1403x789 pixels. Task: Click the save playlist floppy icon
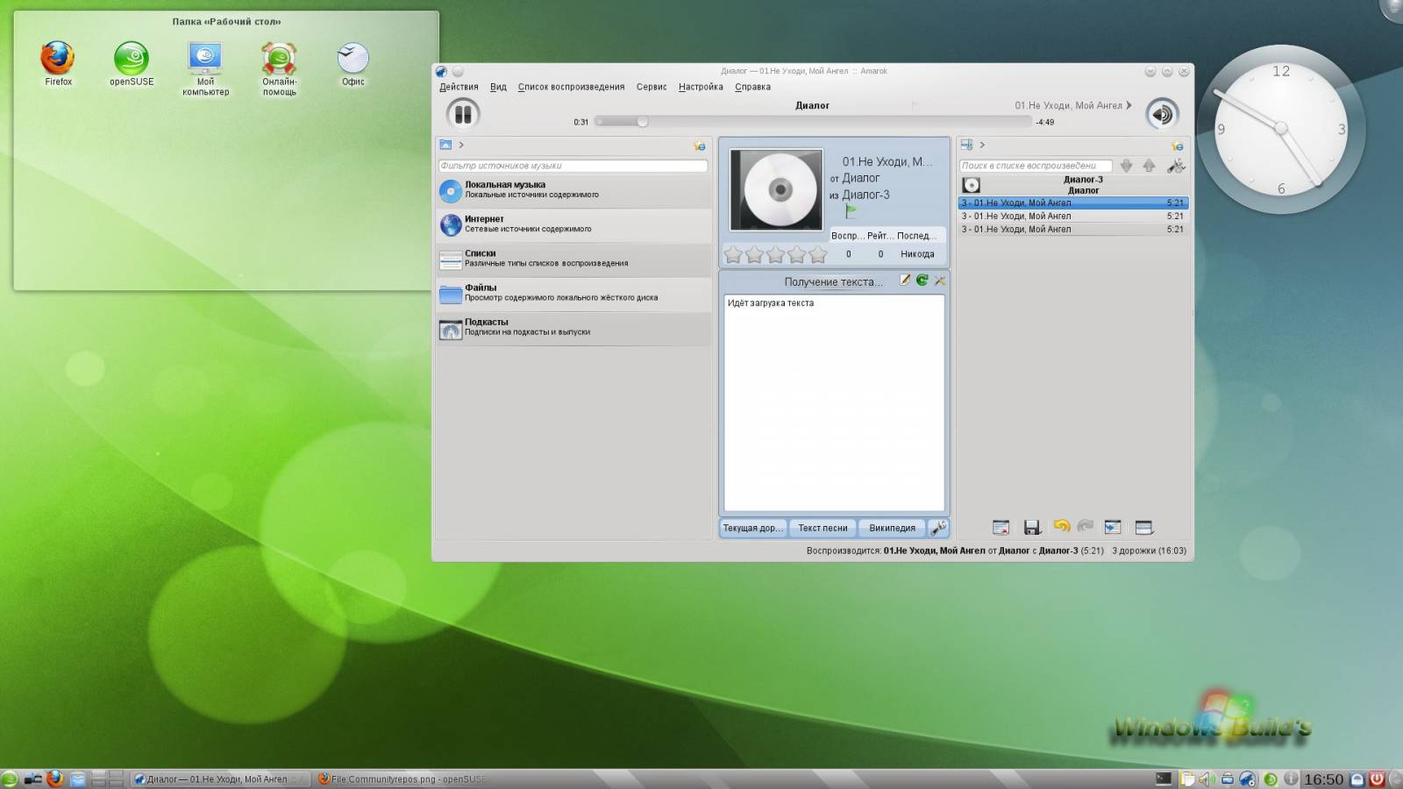[x=1032, y=527]
